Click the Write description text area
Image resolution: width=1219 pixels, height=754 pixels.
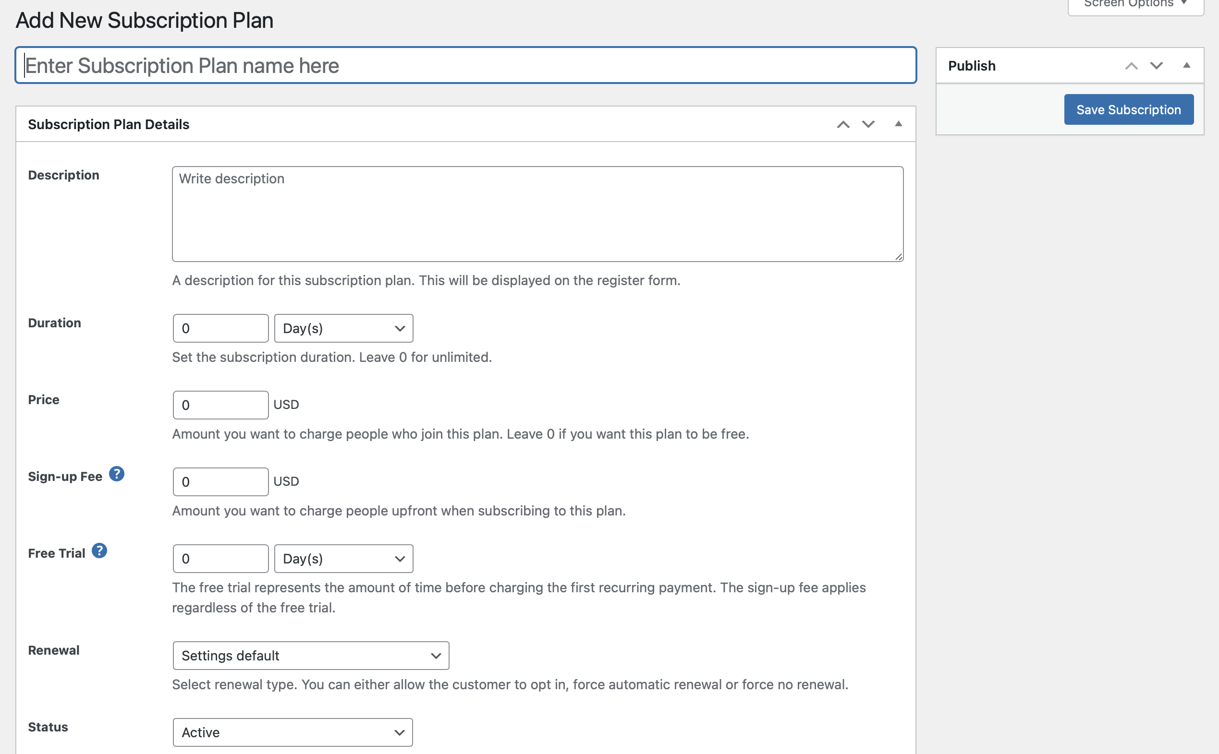pyautogui.click(x=537, y=214)
